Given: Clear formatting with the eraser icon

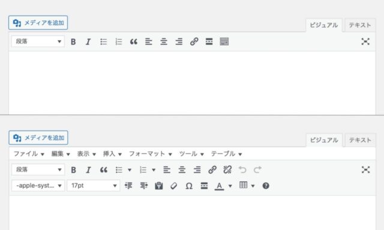Looking at the screenshot, I should (174, 186).
